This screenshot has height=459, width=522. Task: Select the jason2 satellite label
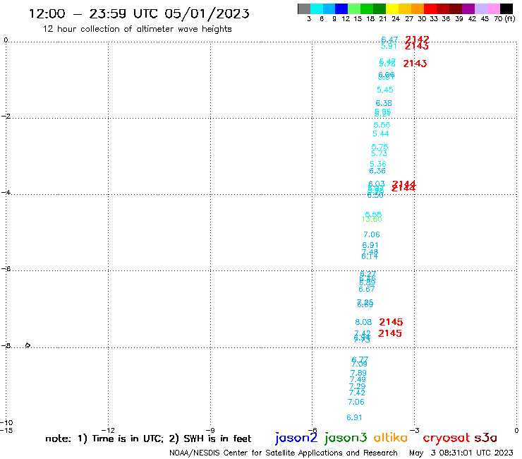pyautogui.click(x=296, y=438)
